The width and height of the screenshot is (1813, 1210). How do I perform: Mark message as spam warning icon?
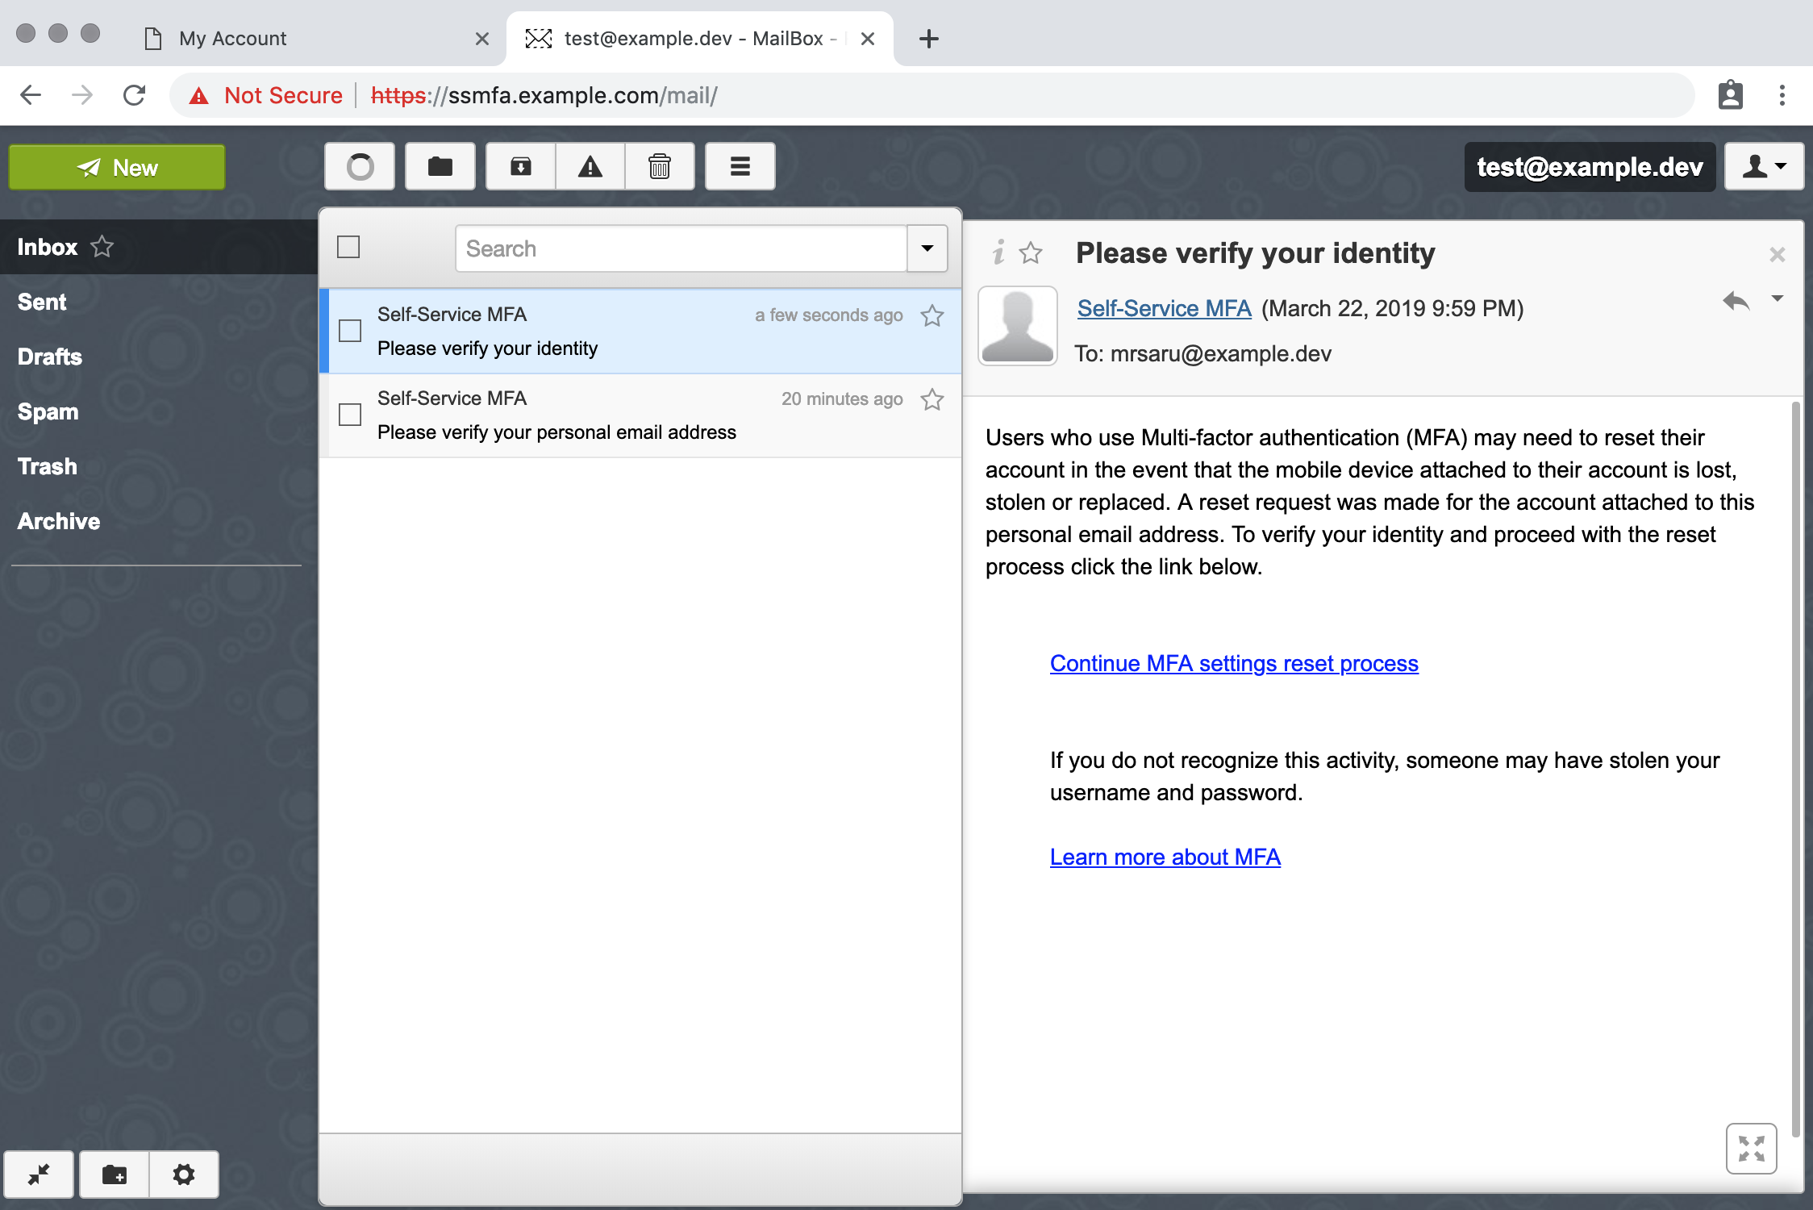tap(590, 167)
